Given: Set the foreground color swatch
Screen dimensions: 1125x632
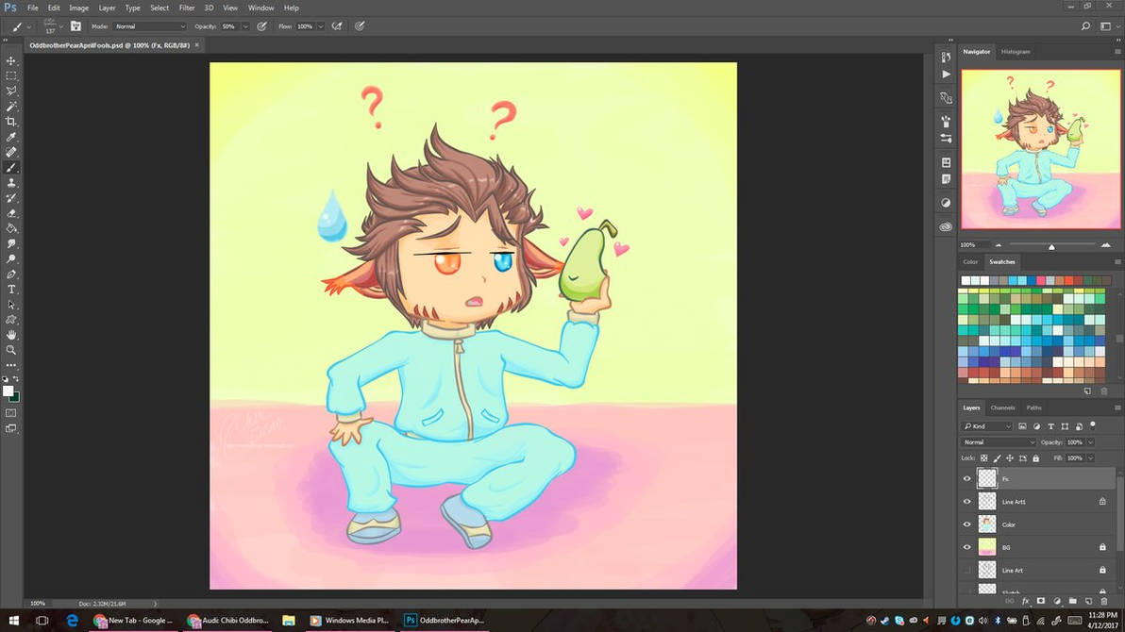Looking at the screenshot, I should tap(8, 391).
